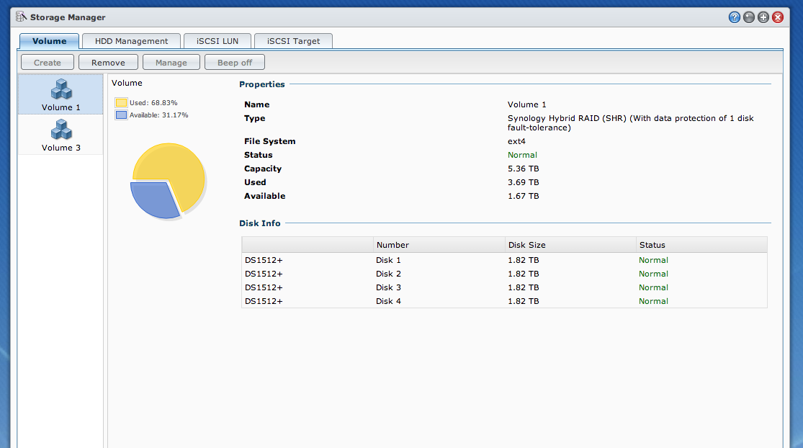Click the Manage button
This screenshot has width=803, height=448.
pos(171,63)
